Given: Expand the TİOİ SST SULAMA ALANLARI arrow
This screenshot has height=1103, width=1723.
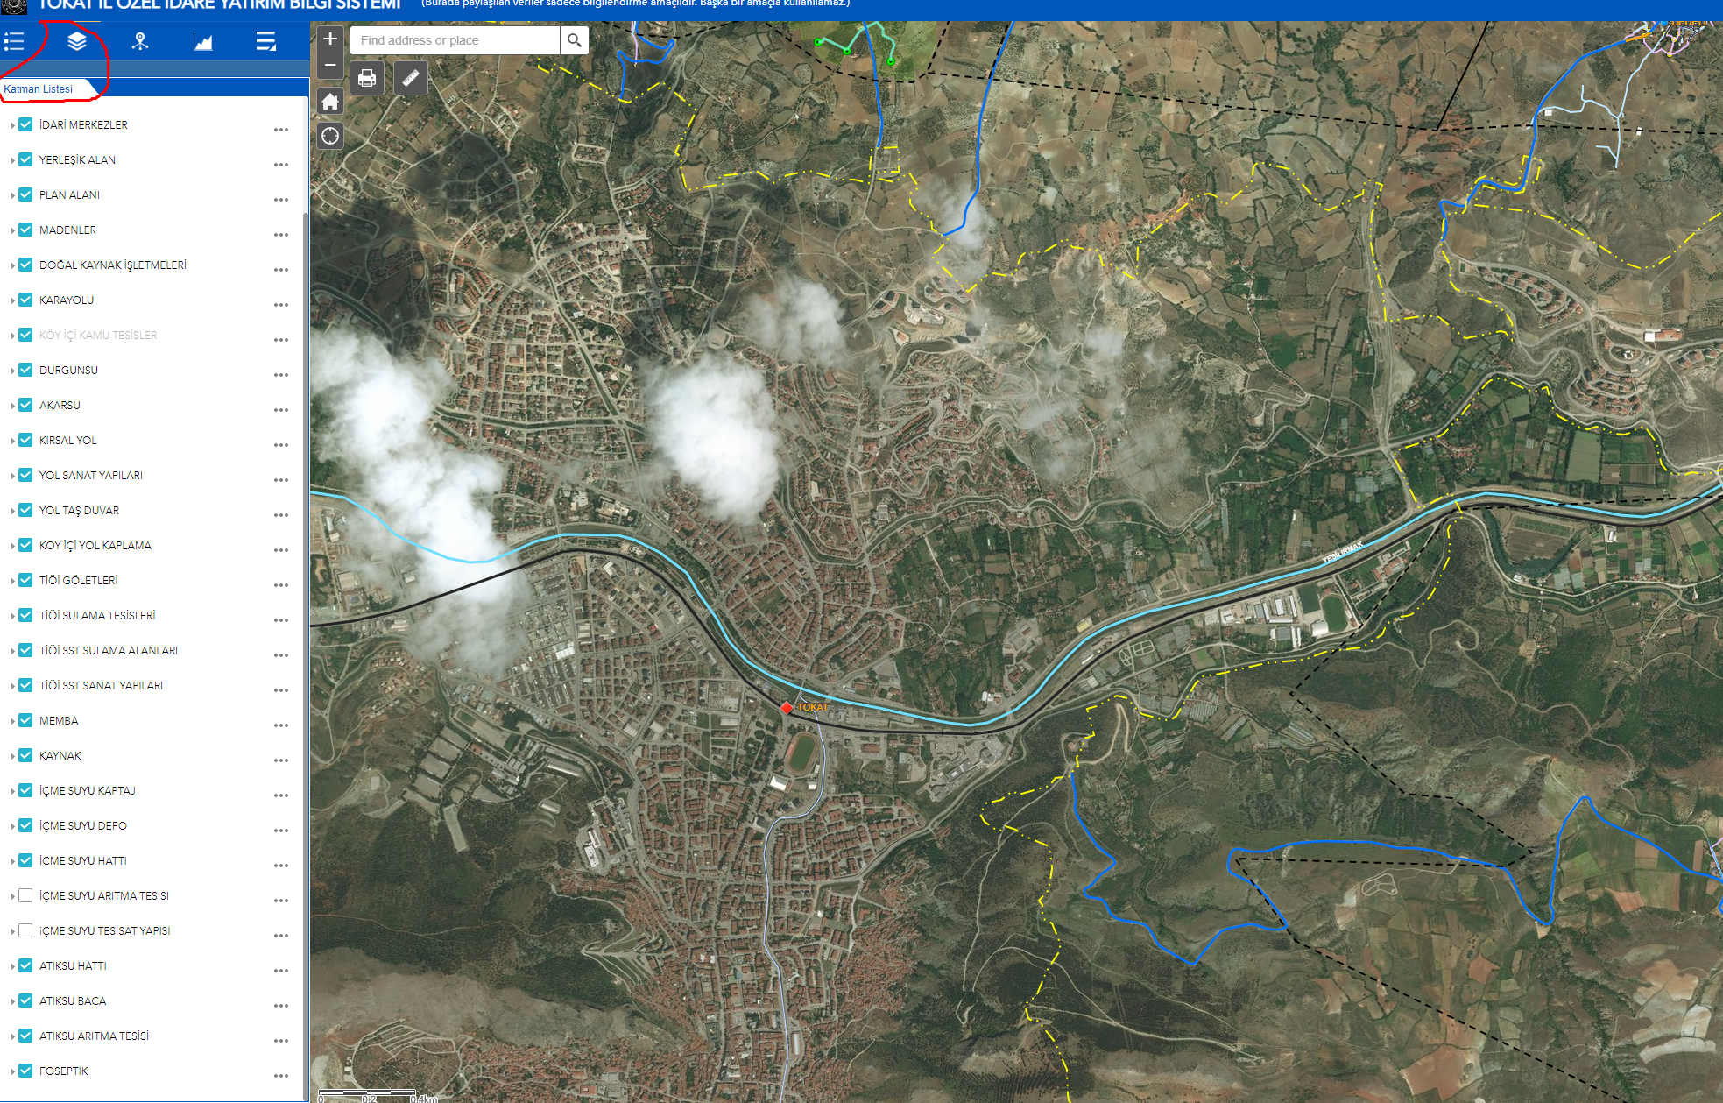Looking at the screenshot, I should [x=12, y=651].
